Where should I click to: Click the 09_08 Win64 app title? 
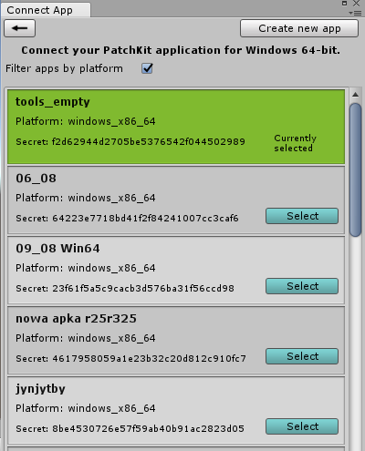tap(57, 249)
